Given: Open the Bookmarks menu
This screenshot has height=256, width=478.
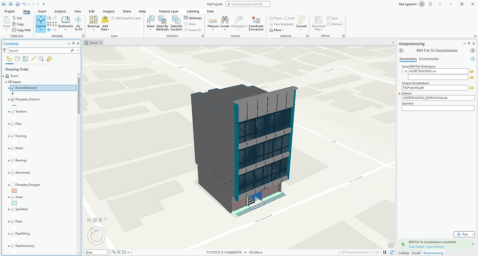Looking at the screenshot, I should pyautogui.click(x=65, y=23).
